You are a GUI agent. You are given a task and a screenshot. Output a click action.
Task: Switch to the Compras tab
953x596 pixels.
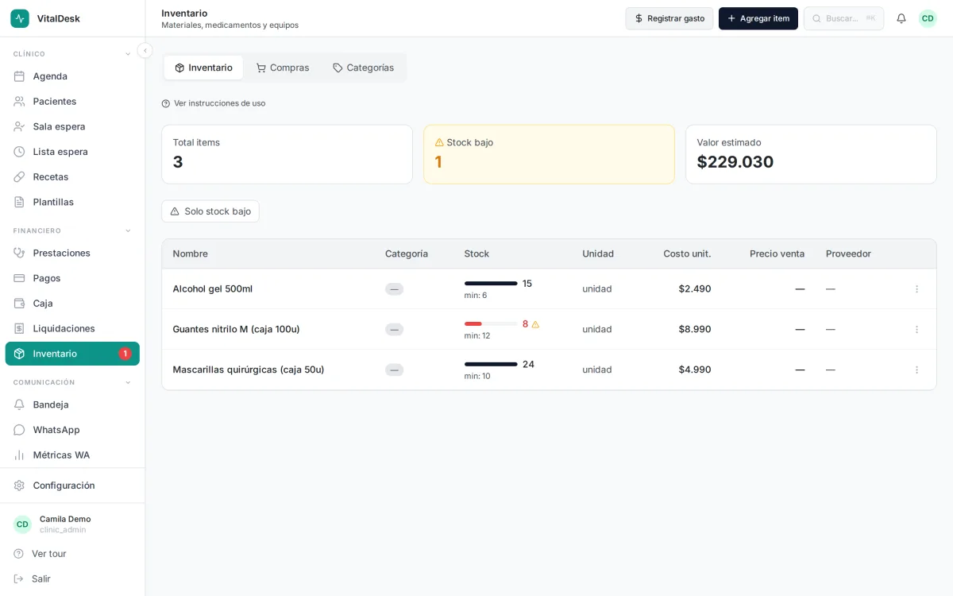(x=283, y=68)
